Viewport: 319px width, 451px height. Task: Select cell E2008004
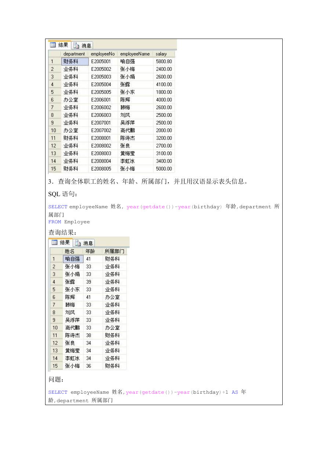(x=103, y=161)
